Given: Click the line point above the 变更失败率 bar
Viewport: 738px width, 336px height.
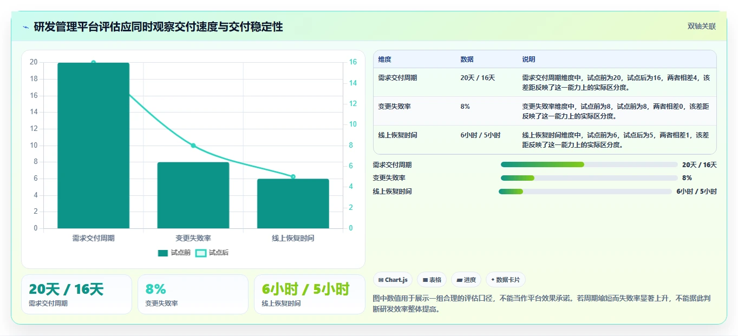Looking at the screenshot, I should tap(193, 146).
